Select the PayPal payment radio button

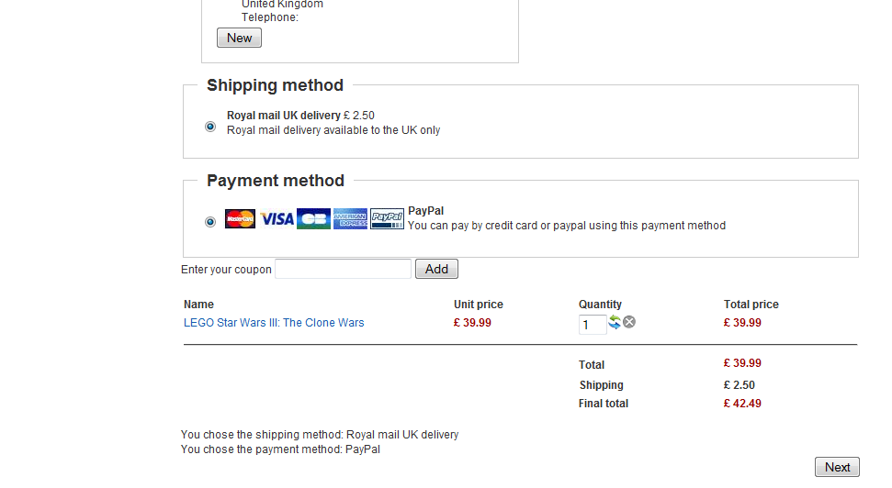click(x=210, y=222)
